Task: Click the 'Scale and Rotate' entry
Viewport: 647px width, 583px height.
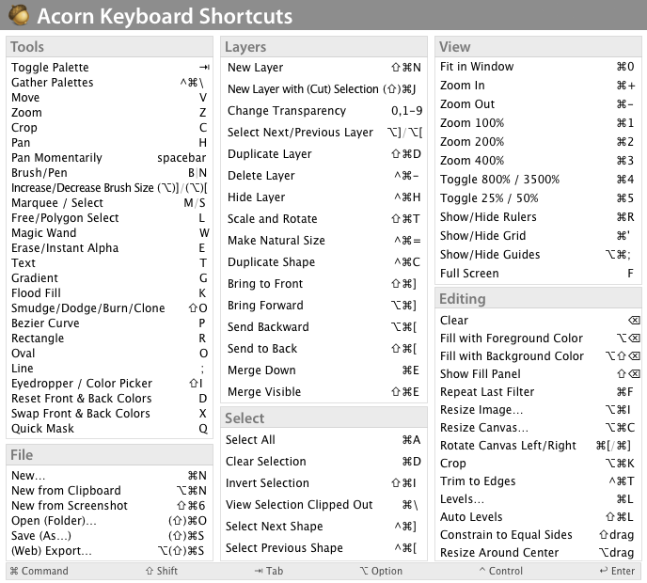Action: 323,219
